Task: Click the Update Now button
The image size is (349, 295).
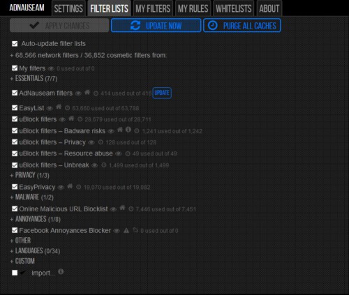Action: pos(156,25)
